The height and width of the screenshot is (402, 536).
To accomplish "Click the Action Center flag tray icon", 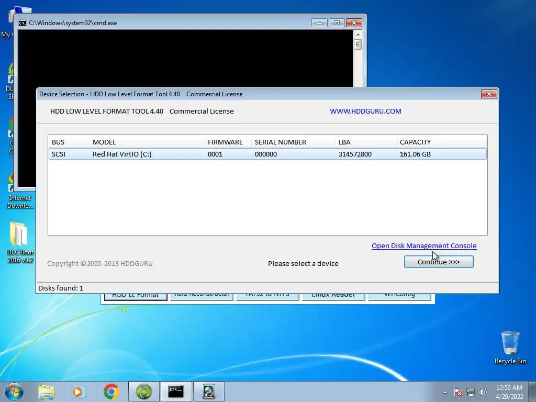I will click(457, 392).
